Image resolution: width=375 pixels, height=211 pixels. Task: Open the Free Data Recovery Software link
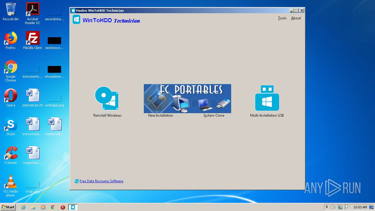pyautogui.click(x=101, y=181)
